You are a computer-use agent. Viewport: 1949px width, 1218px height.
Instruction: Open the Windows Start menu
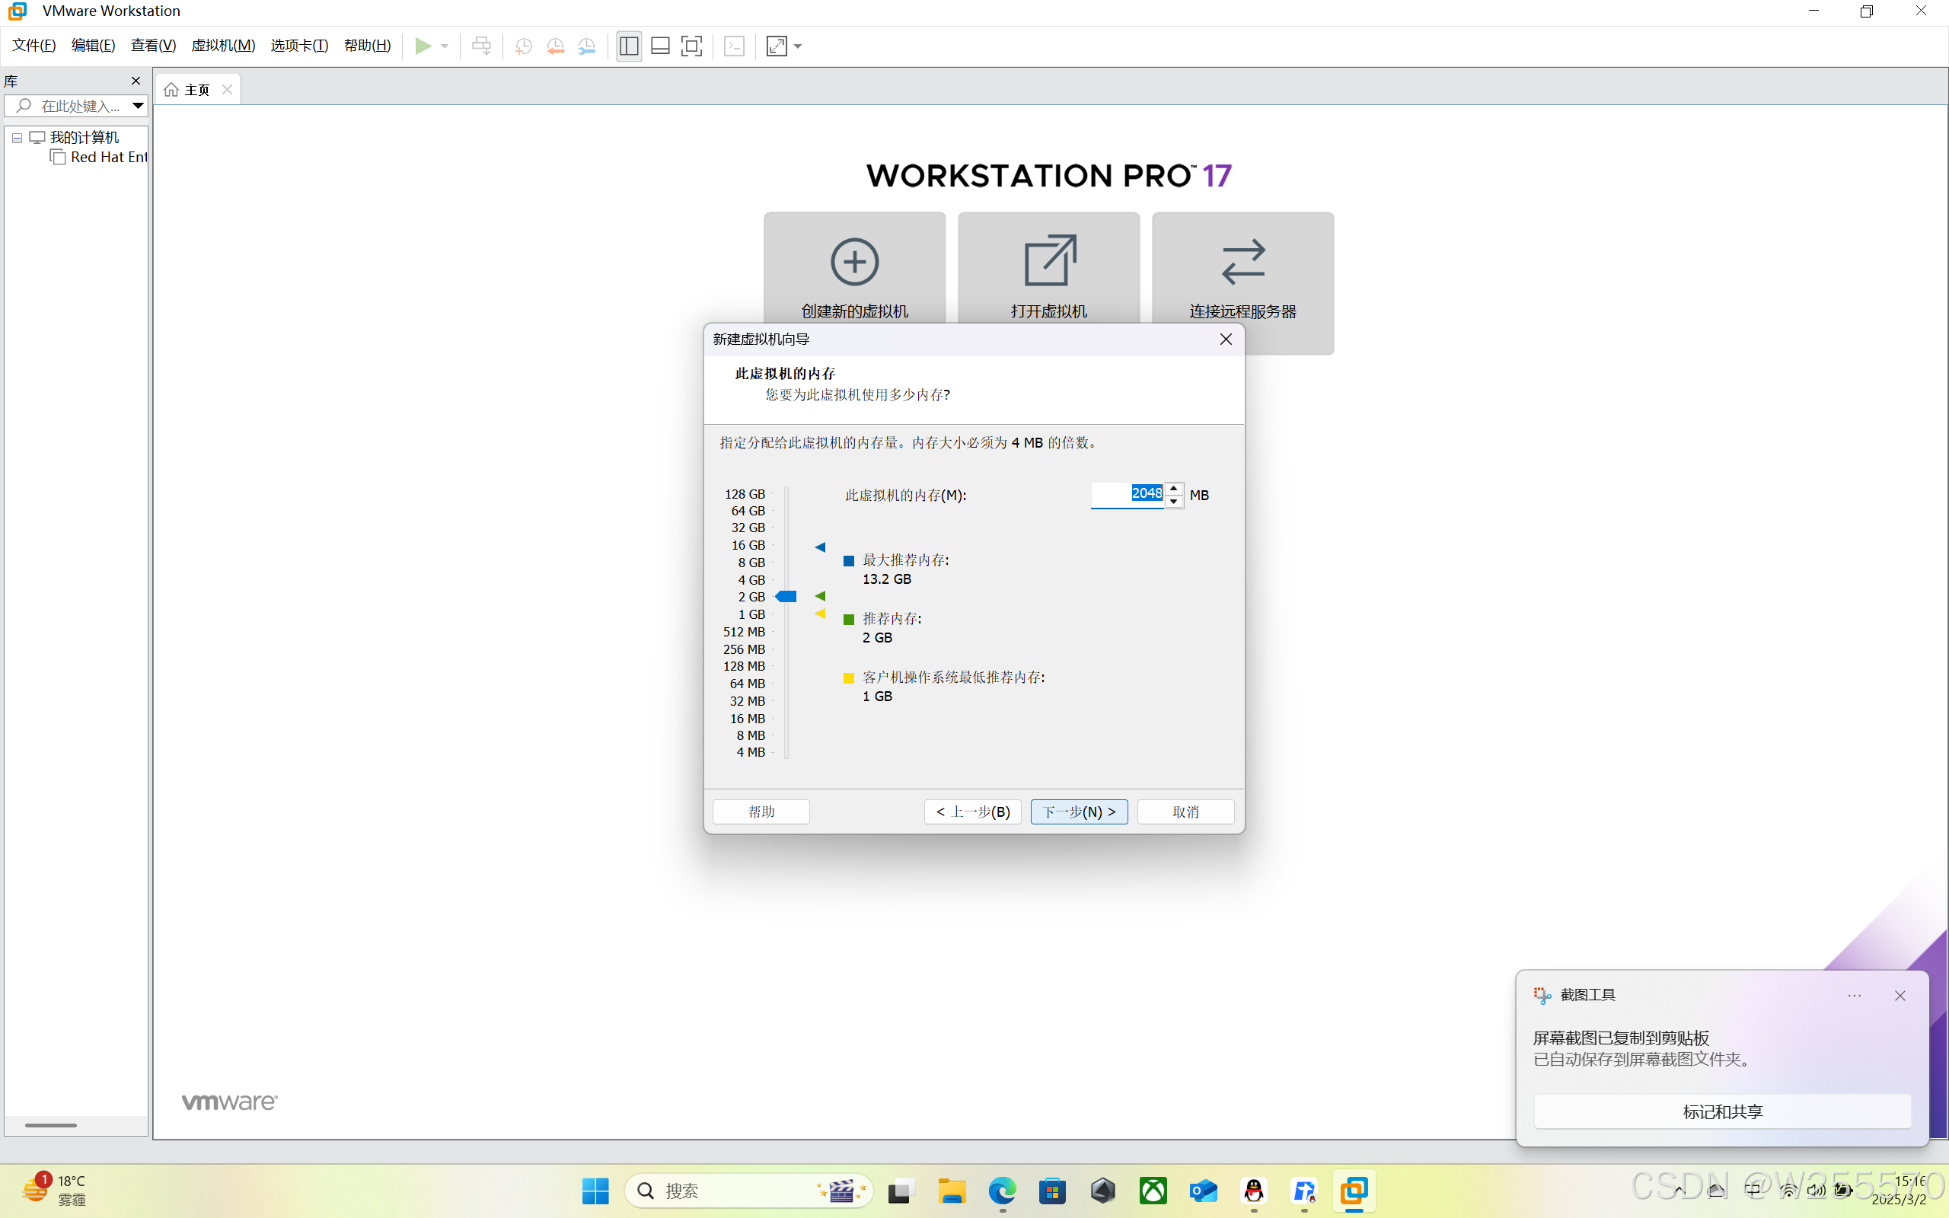point(595,1191)
